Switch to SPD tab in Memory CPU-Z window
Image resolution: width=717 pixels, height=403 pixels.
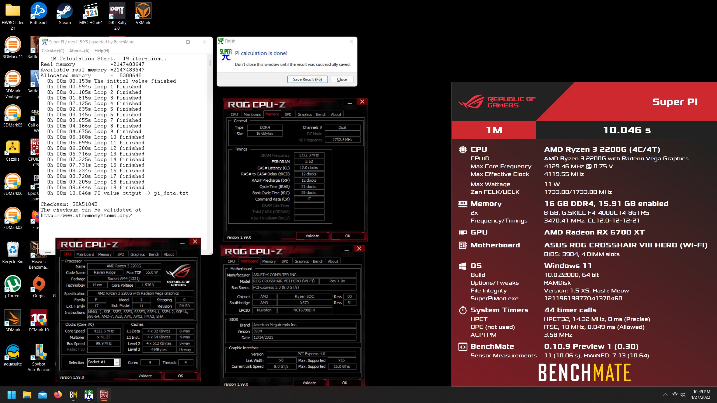point(288,114)
